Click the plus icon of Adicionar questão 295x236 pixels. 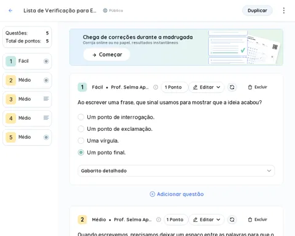(152, 194)
